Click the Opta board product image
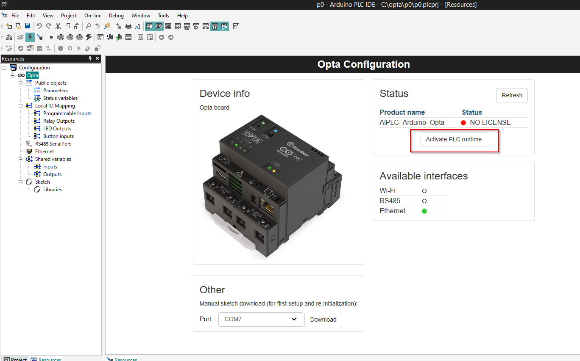Viewport: 580px width, 361px height. coord(271,186)
